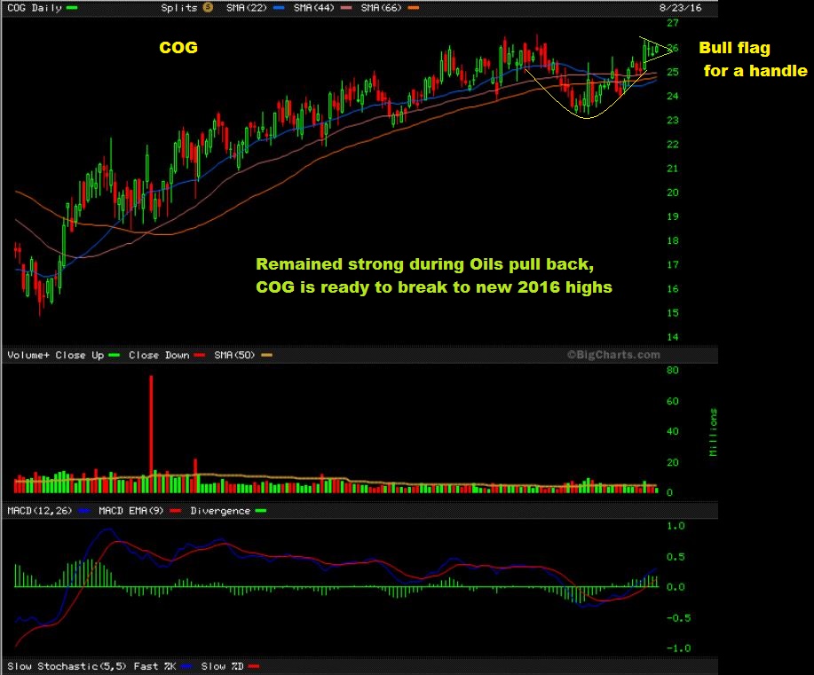Click the green COG Daily legend marker
The height and width of the screenshot is (675, 814).
(71, 7)
